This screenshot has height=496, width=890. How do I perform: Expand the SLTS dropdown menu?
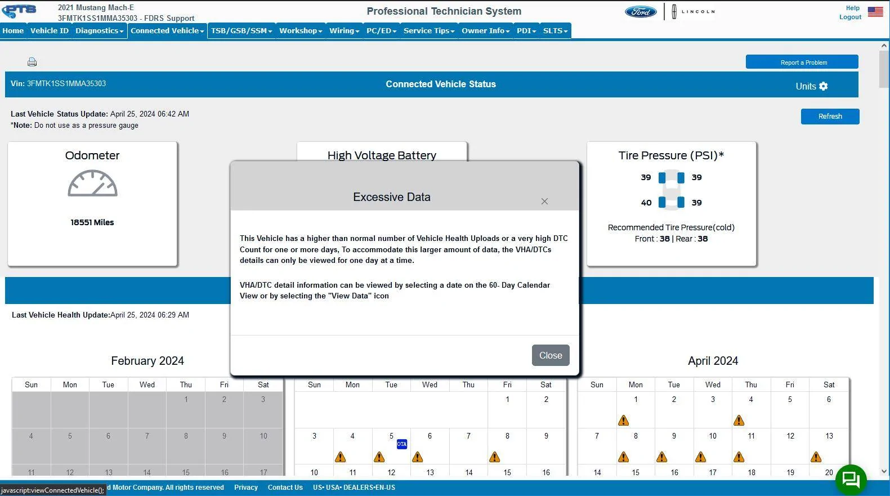555,31
